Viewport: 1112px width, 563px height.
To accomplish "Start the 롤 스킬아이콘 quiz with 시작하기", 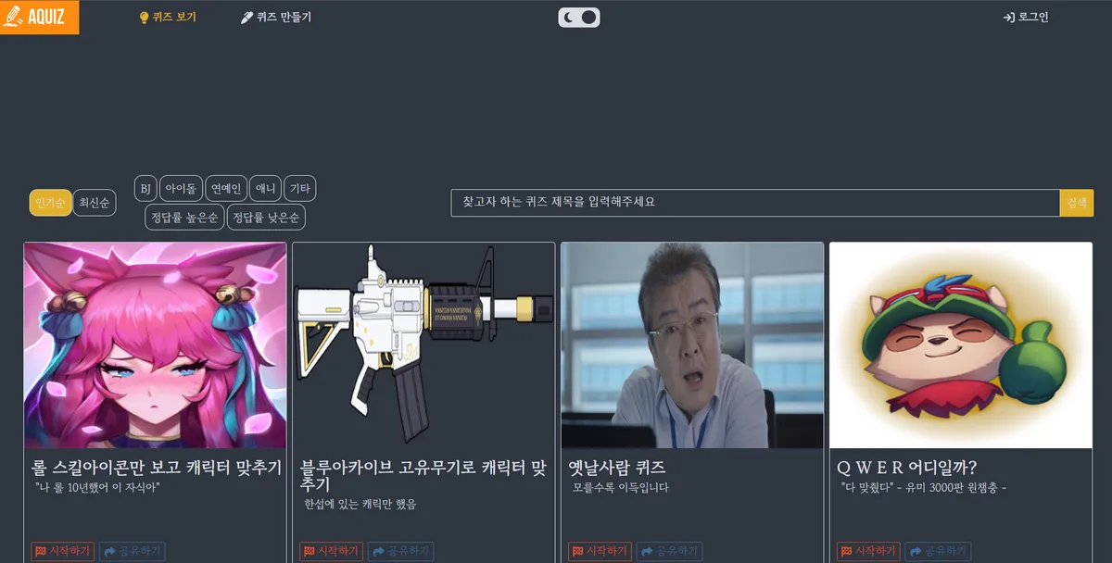I will click(x=63, y=552).
